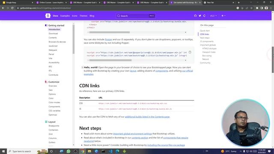Select Breakpoints under Layout
This screenshot has height=154, width=274.
tap(54, 126)
